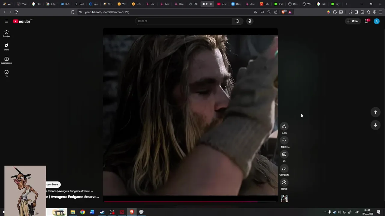The width and height of the screenshot is (385, 216).
Task: Click the Avengers: Endgame video title
Action: click(72, 197)
